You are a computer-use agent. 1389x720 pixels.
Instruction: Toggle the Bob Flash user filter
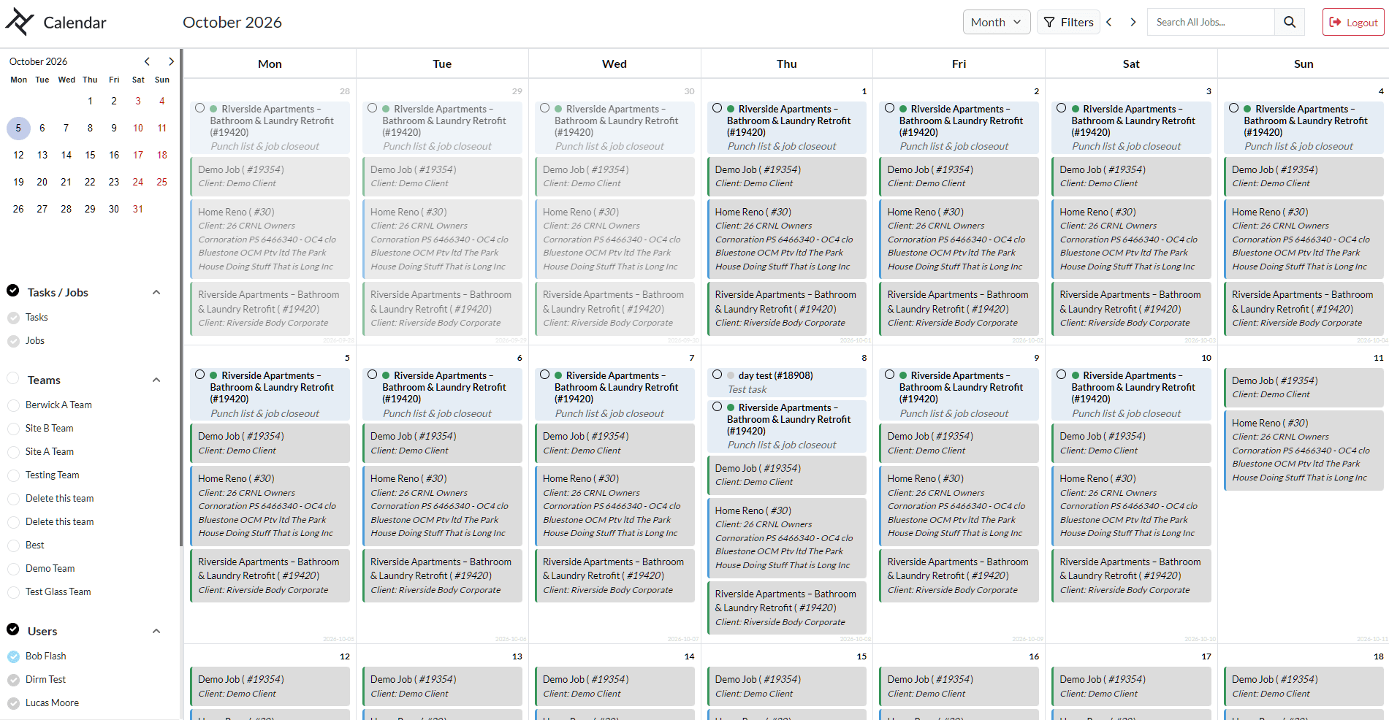[x=13, y=656]
